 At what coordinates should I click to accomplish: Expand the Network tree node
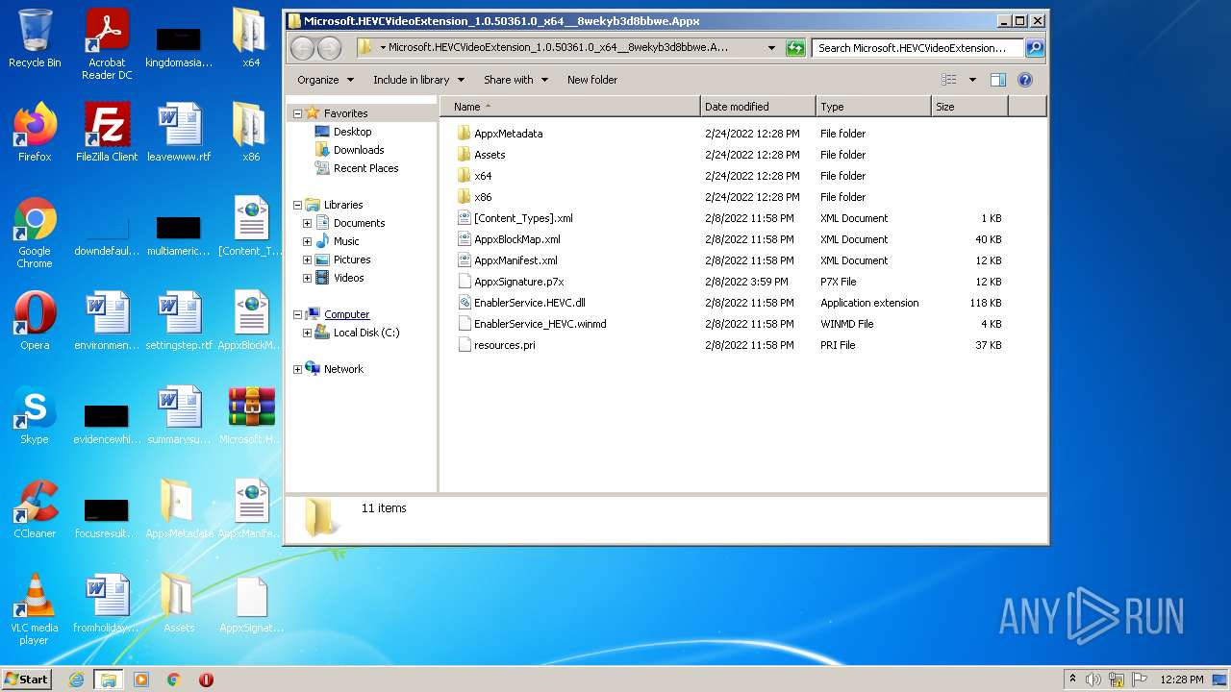(297, 369)
